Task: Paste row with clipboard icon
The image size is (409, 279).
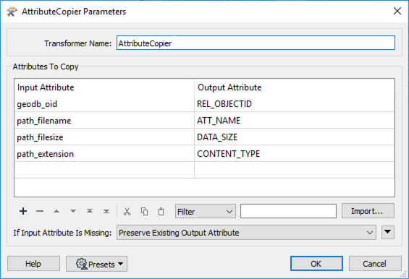Action: 161,211
